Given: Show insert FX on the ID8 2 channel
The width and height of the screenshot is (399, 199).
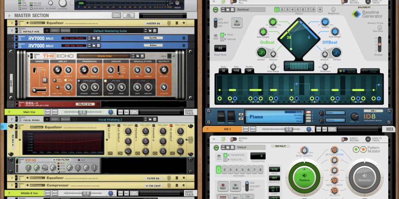Looking at the screenshot, I should [x=332, y=129].
